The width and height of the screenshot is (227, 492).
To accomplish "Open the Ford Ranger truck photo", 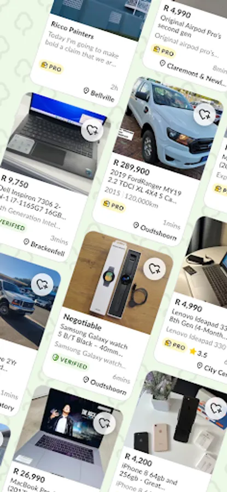I will coord(170,127).
